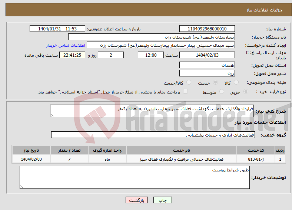Click the گروه خدمت service group field
The image size is (292, 210).
click(x=153, y=135)
